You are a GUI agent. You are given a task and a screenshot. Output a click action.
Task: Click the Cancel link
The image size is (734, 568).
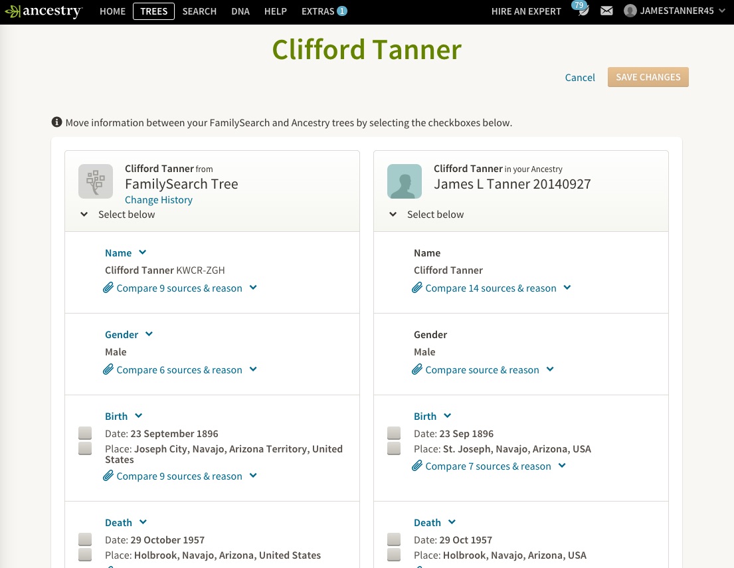[x=580, y=77]
